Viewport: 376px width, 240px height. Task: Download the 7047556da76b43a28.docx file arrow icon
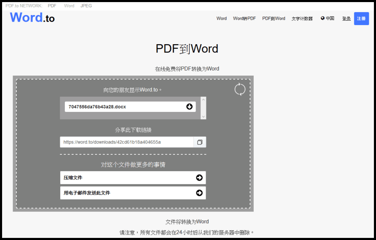coord(189,106)
